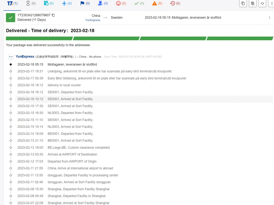The image size is (274, 205).
Task: Click 'Shanghai, Arrived at Sort Facility Shanghai'
Action: click(78, 203)
